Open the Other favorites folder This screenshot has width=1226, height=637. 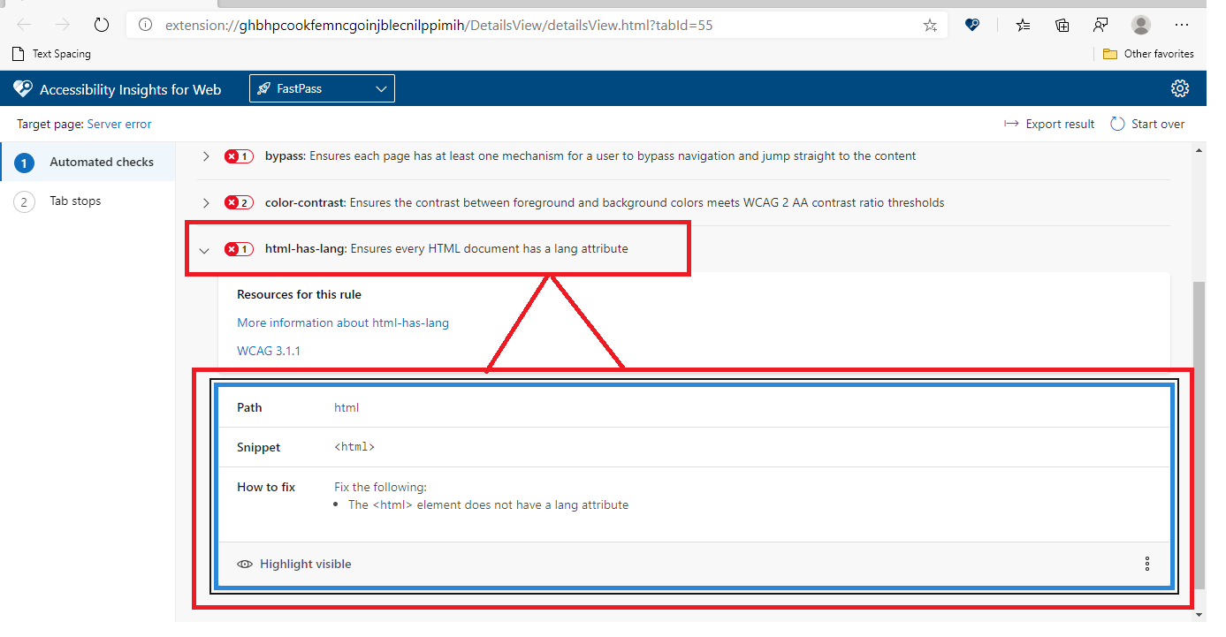1148,53
